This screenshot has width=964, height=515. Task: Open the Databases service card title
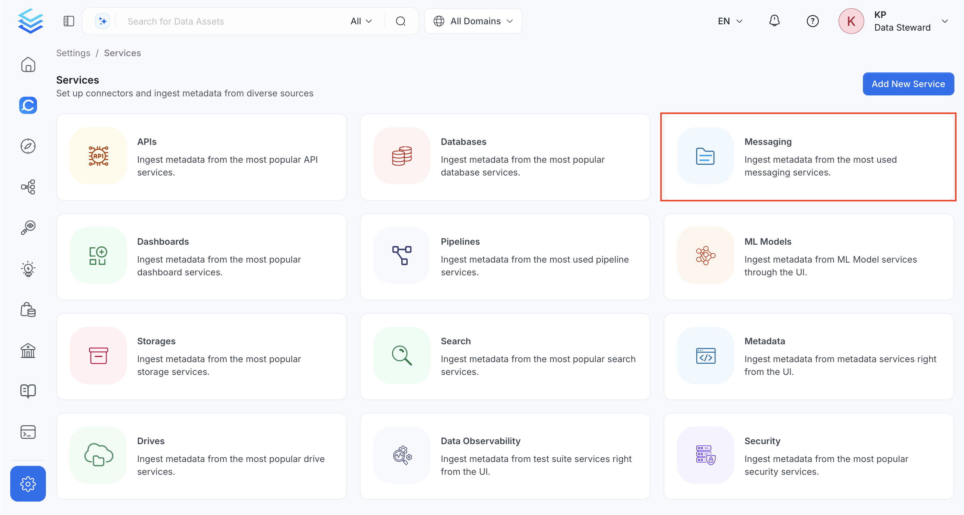point(463,141)
